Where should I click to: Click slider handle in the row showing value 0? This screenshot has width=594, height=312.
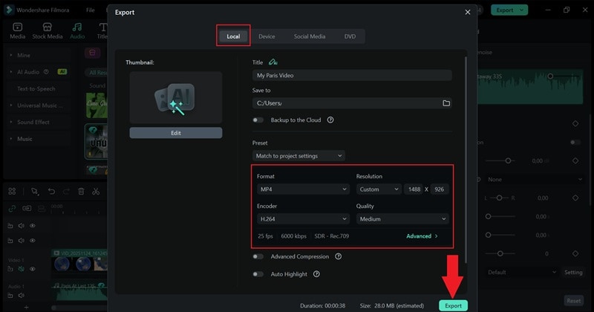500,253
